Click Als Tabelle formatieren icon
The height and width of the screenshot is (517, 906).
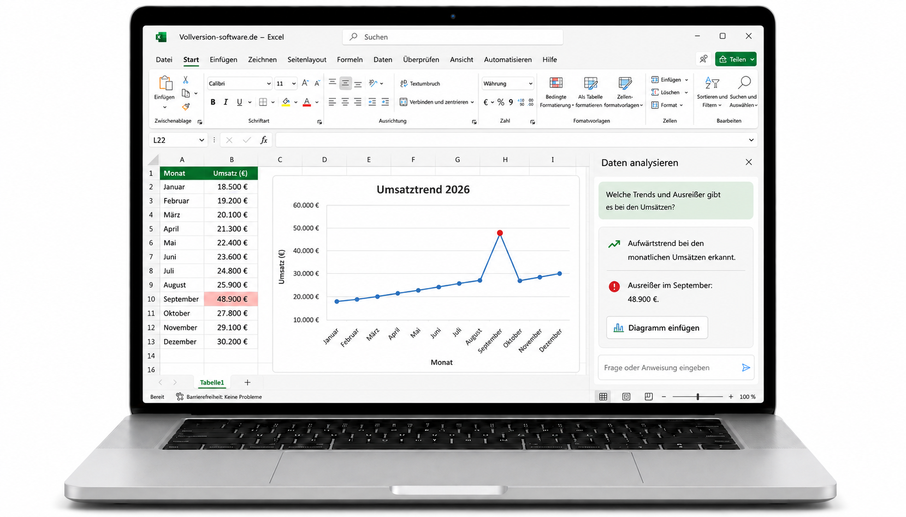[x=590, y=83]
